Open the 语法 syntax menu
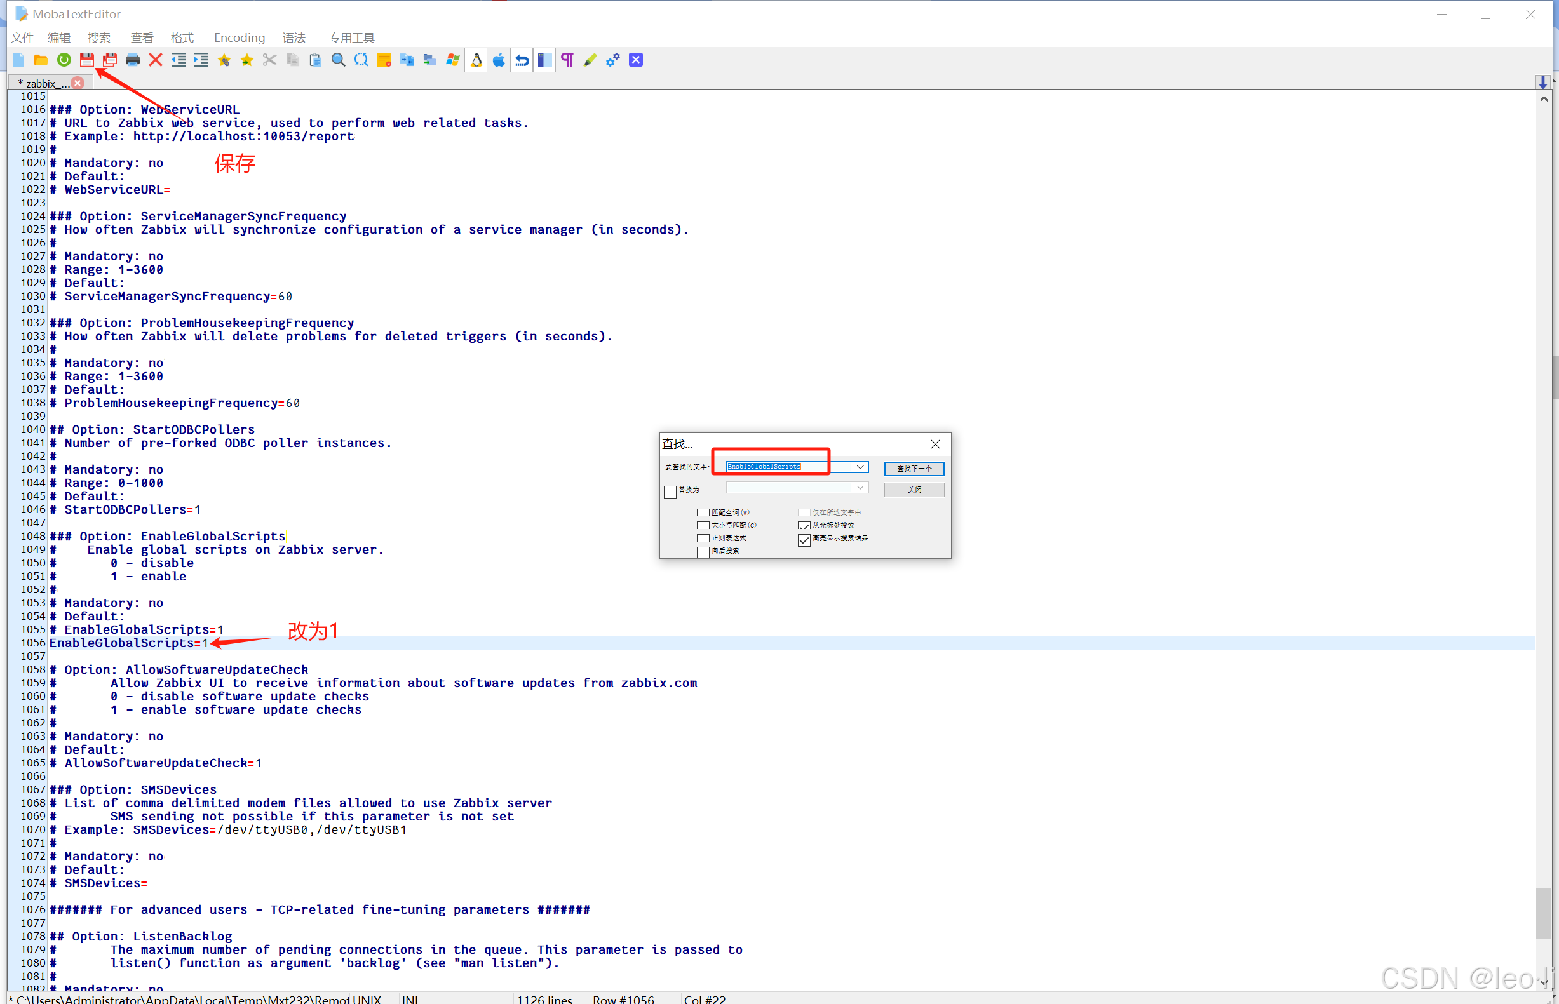This screenshot has width=1559, height=1004. (294, 38)
